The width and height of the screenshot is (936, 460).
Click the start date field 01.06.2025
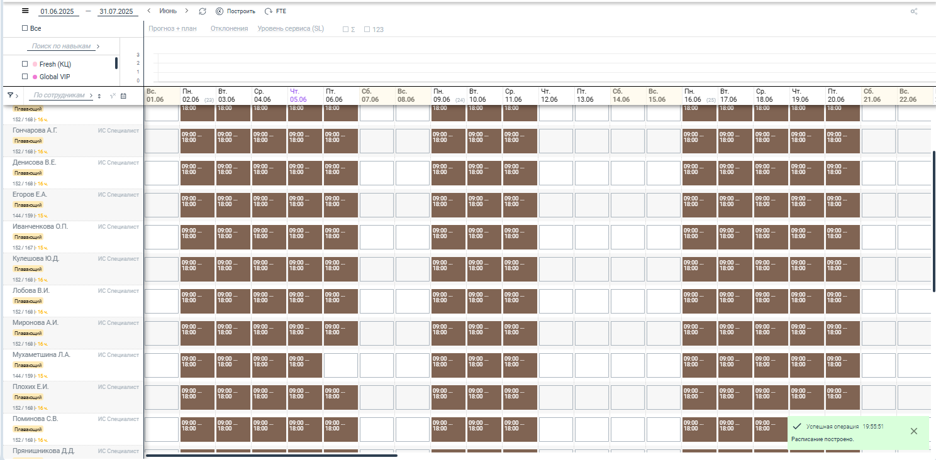click(x=57, y=11)
